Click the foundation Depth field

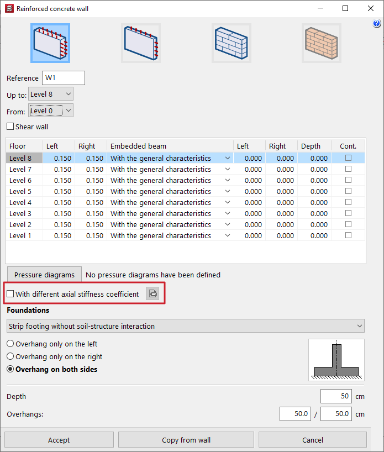[x=336, y=396]
